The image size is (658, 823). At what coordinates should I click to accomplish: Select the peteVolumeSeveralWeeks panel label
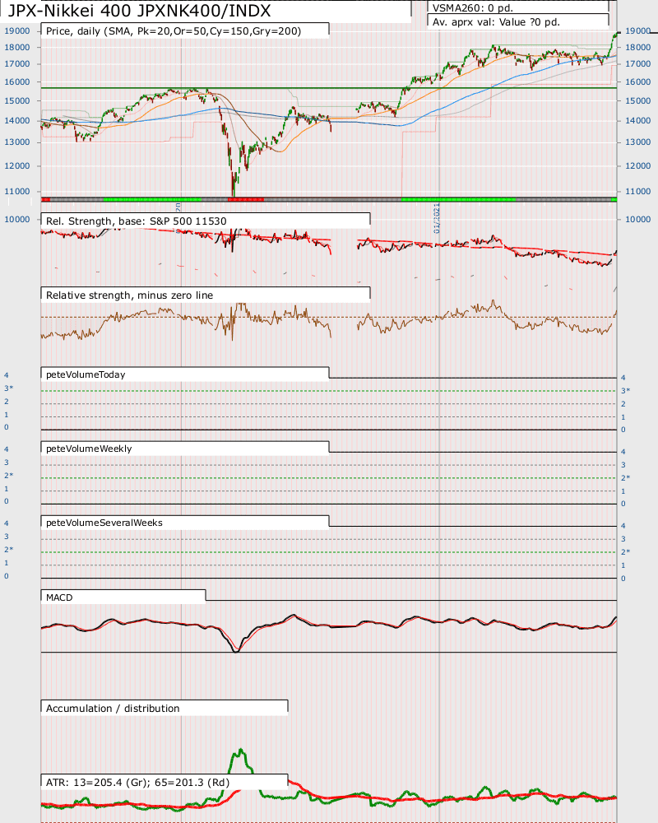104,523
